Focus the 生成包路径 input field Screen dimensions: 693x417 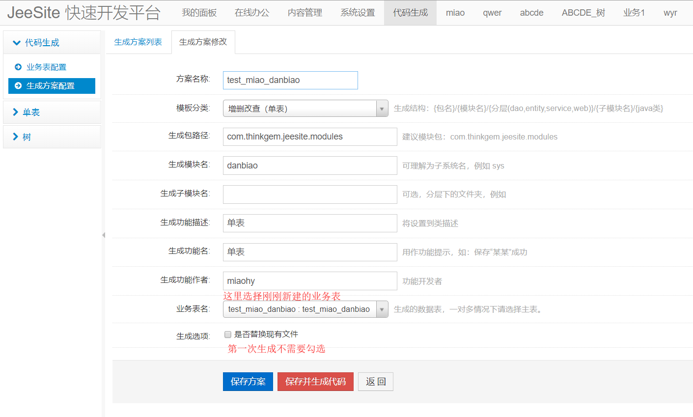310,137
